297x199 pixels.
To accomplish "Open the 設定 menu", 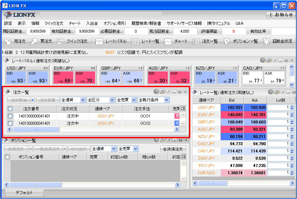I will coord(8,23).
